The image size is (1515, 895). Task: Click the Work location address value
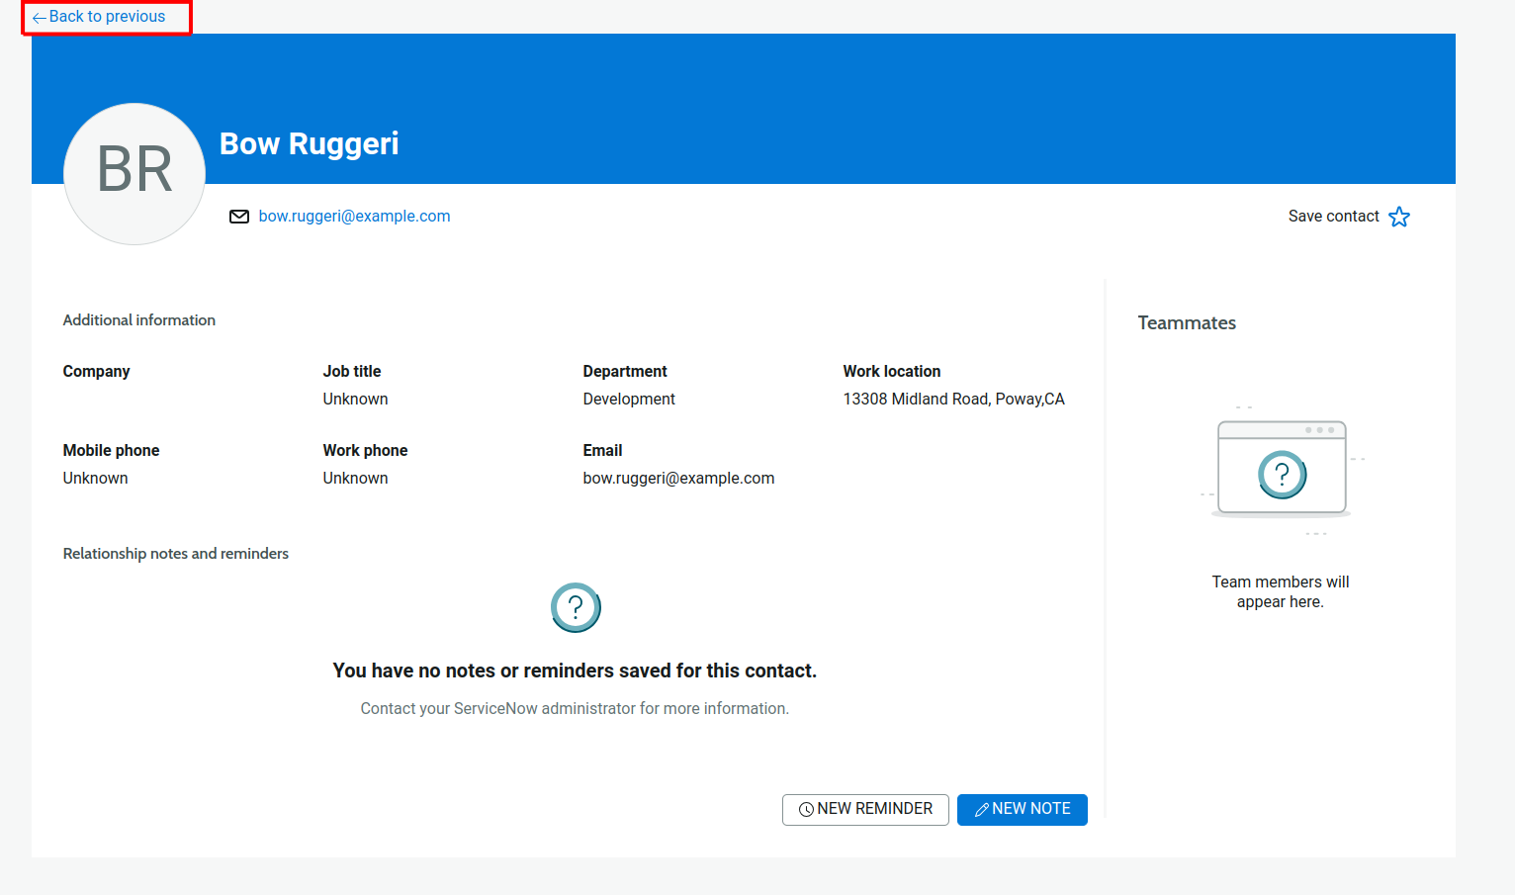click(953, 400)
